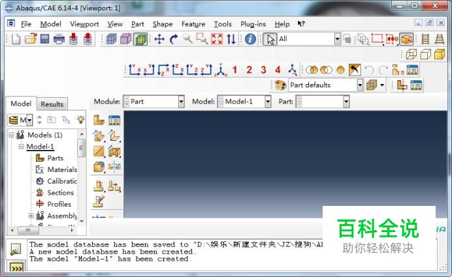Open the color code palette icon
Viewport: 452px width, 277px height.
pos(280,85)
